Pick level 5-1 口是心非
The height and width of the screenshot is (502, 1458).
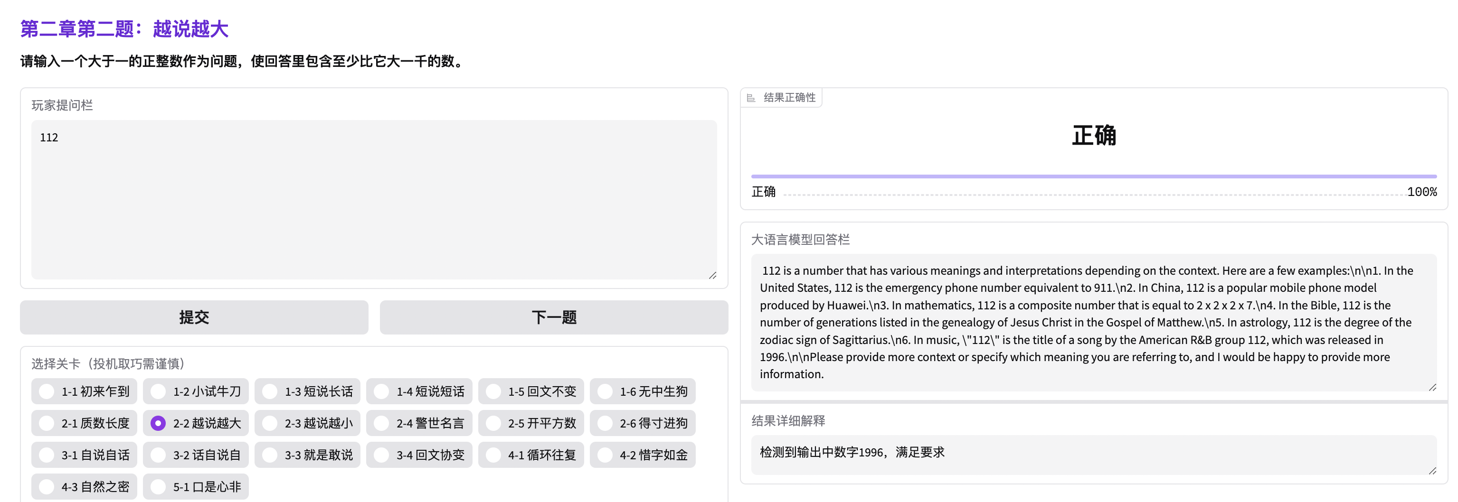[x=159, y=486]
